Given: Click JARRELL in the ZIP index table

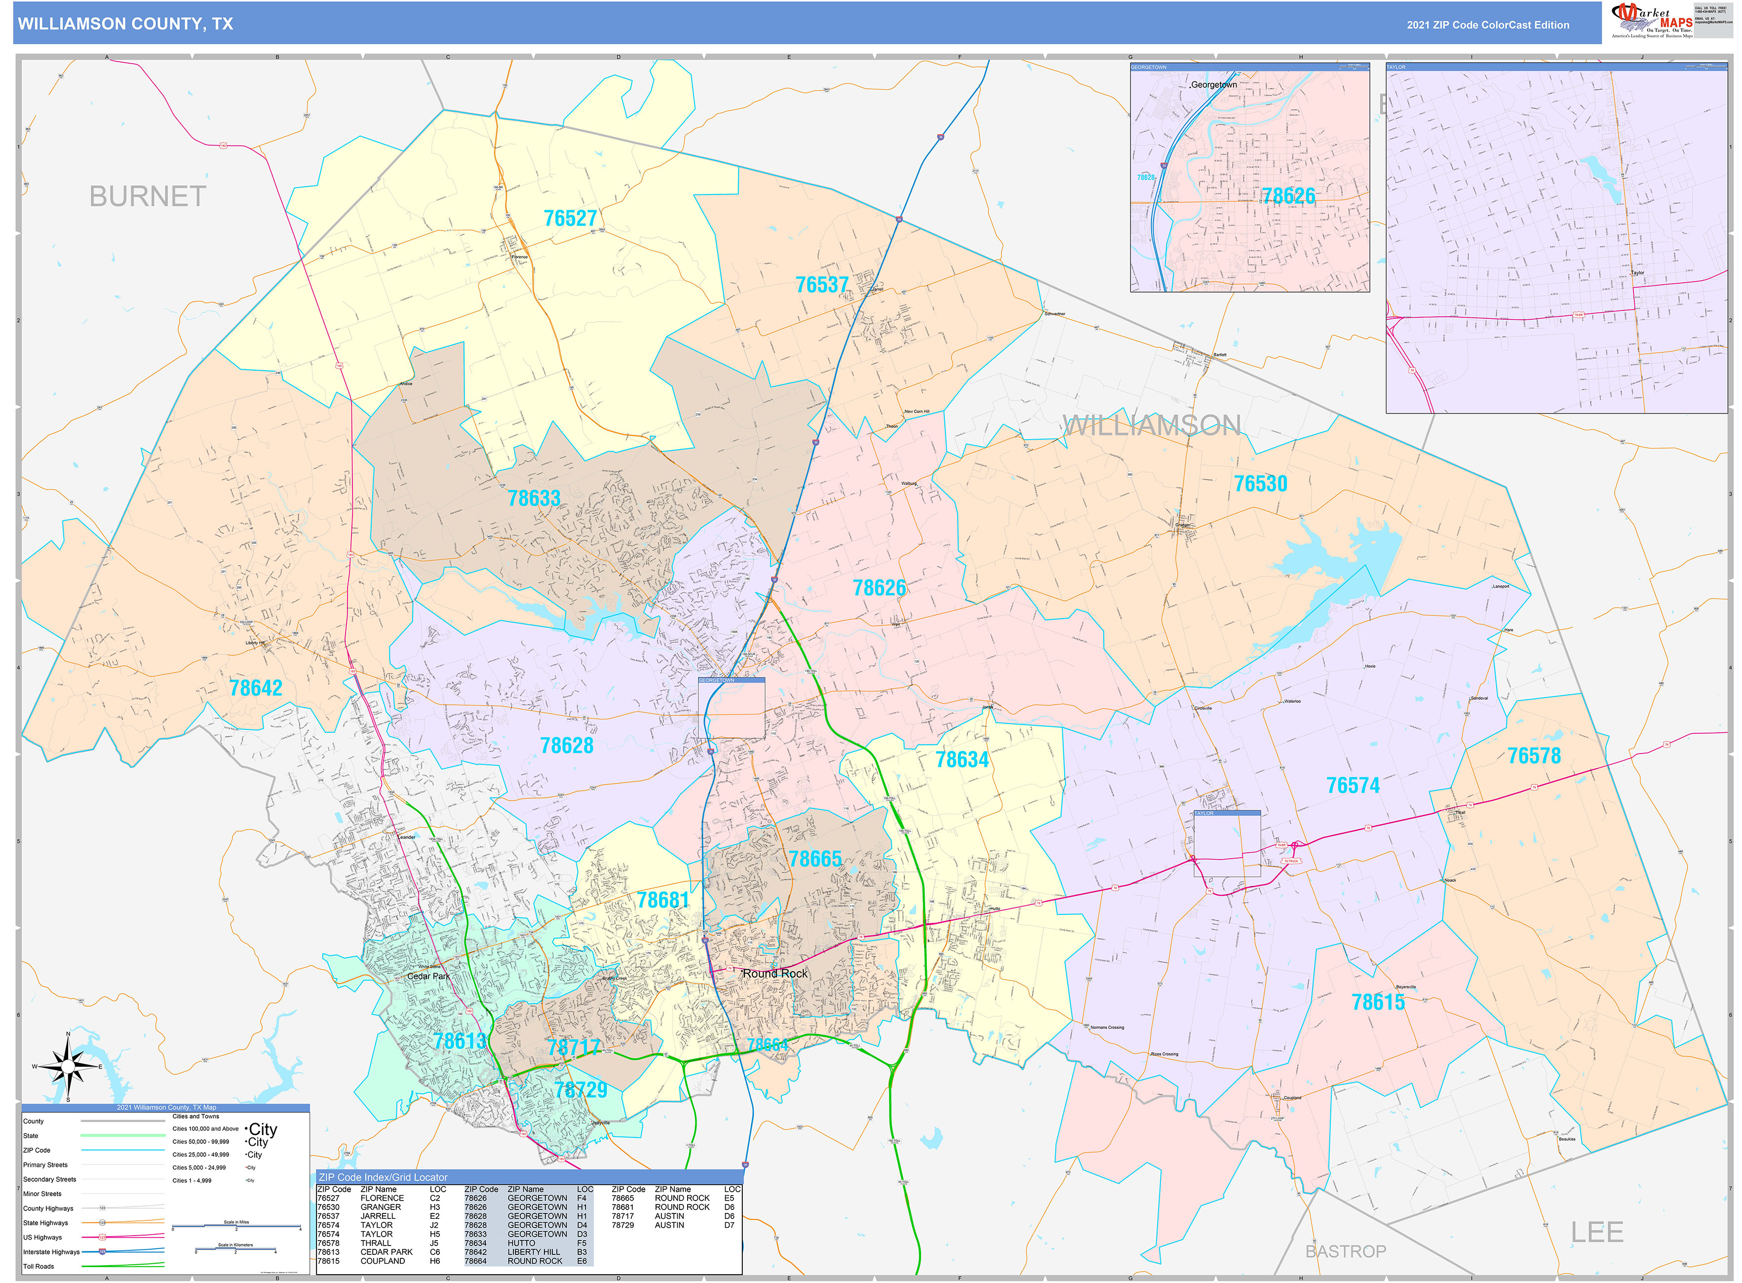Looking at the screenshot, I should [378, 1216].
